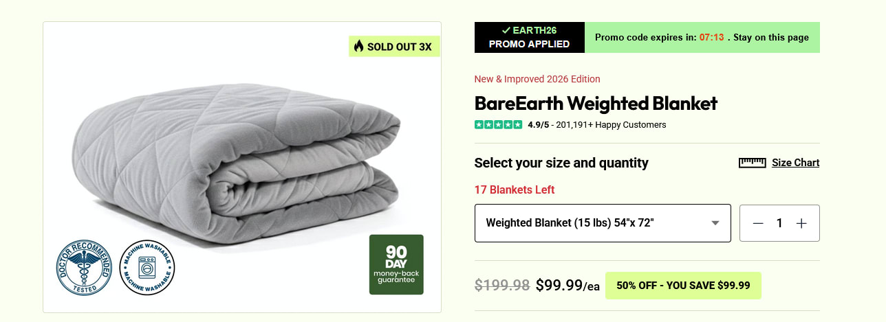Click the New & Improved 2026 Edition label

pyautogui.click(x=537, y=79)
